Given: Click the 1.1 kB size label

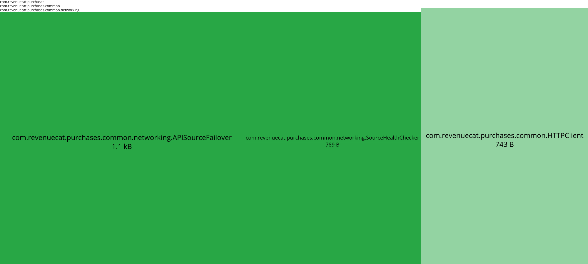Looking at the screenshot, I should pos(122,147).
